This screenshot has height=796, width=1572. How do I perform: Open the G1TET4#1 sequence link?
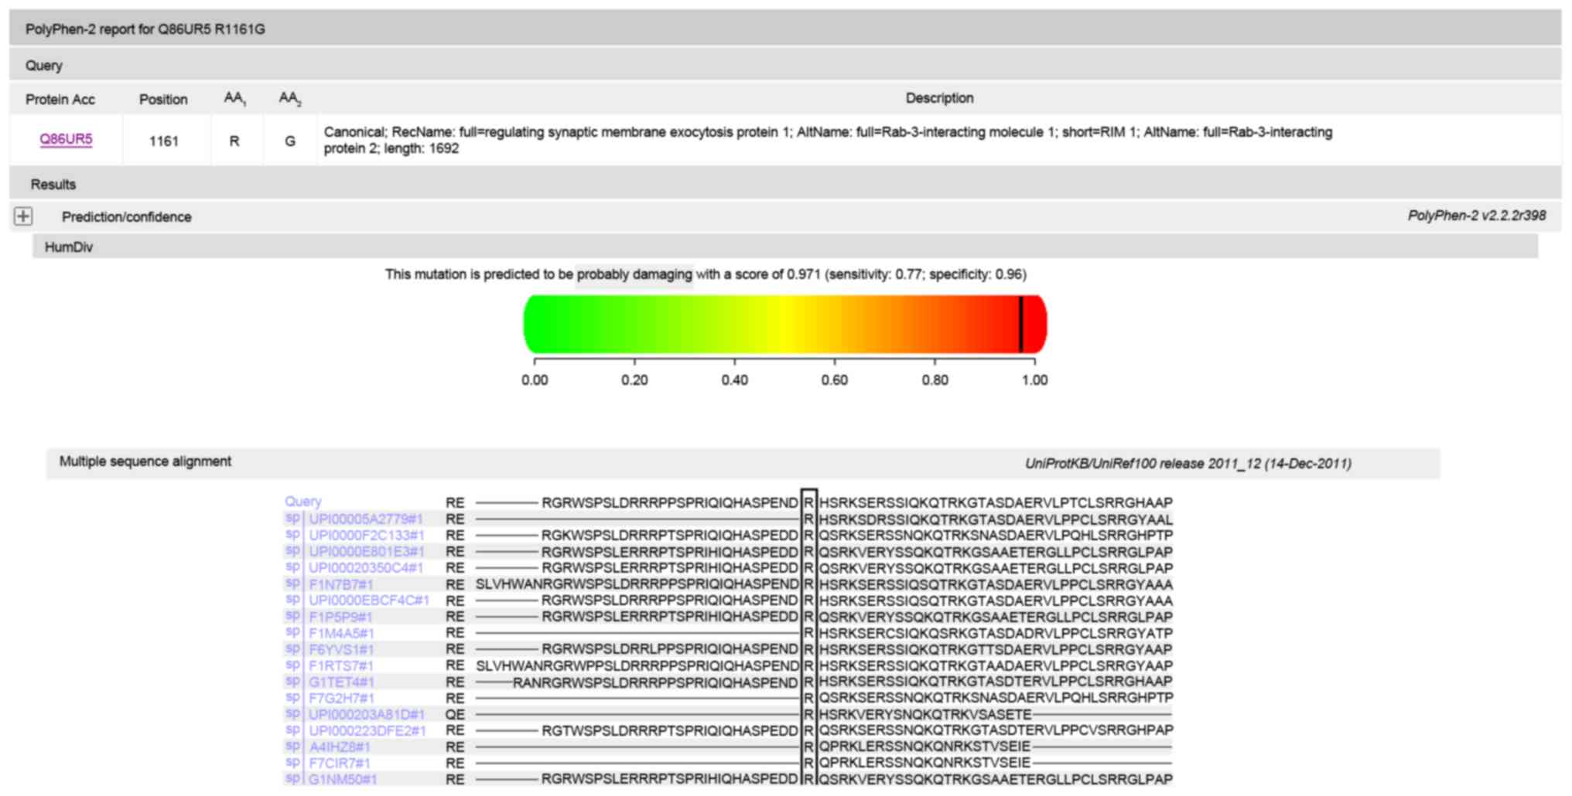[x=341, y=682]
